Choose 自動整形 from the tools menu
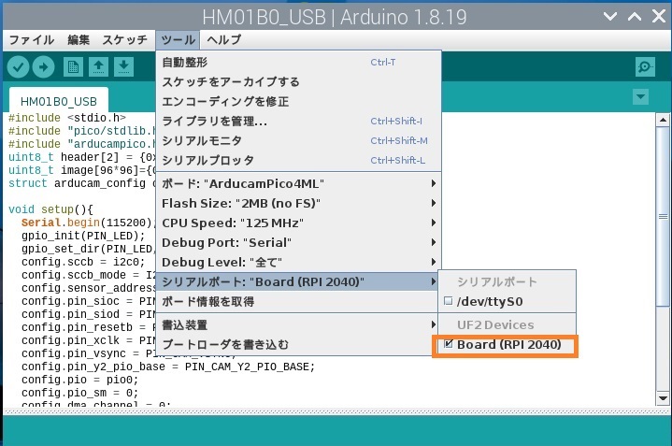This screenshot has width=672, height=446. coord(185,62)
